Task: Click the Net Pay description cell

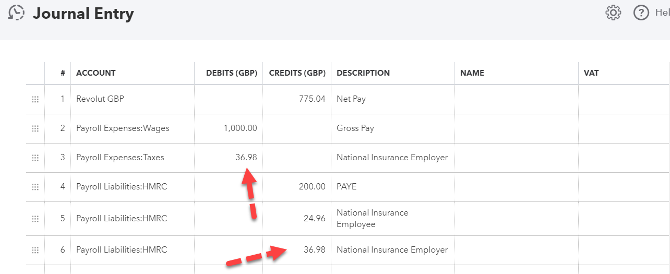Action: click(x=392, y=99)
